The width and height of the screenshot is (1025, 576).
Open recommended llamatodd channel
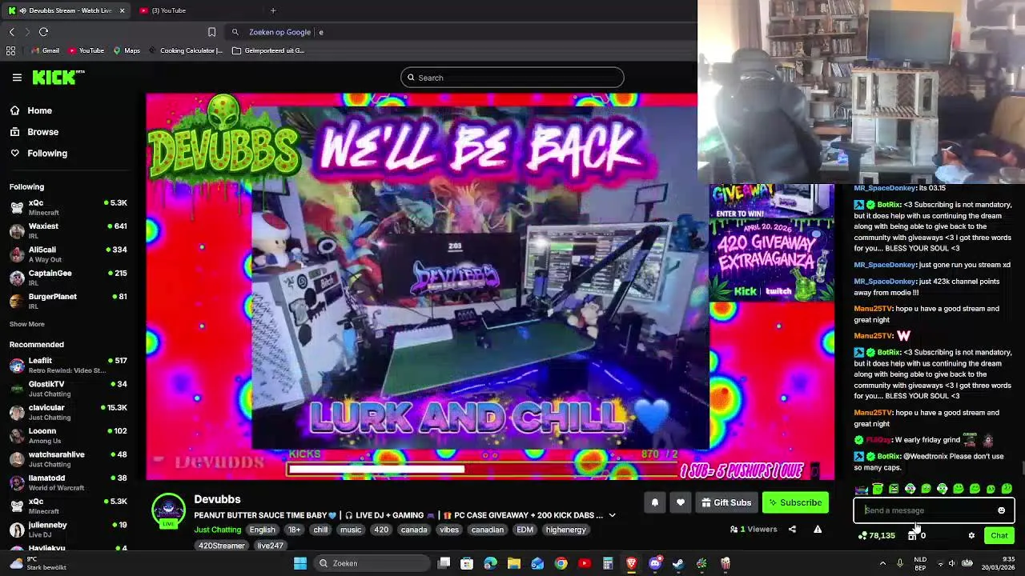coord(68,482)
